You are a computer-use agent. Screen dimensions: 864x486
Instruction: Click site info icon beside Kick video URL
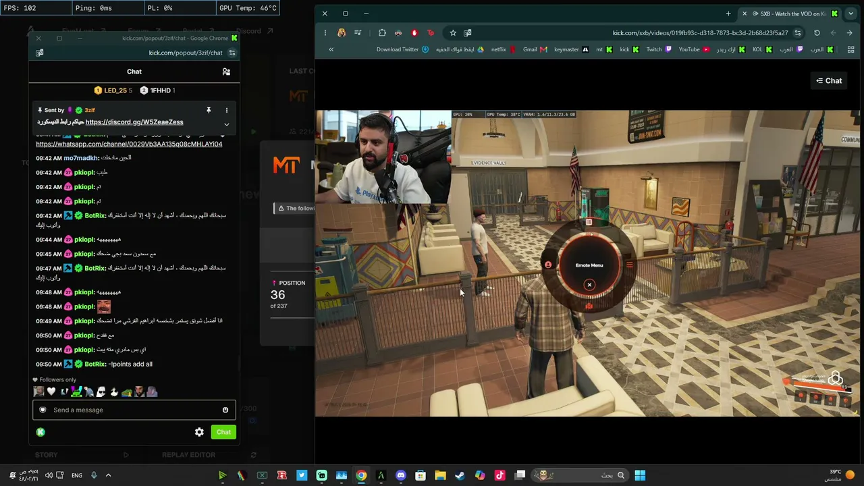[x=798, y=33]
